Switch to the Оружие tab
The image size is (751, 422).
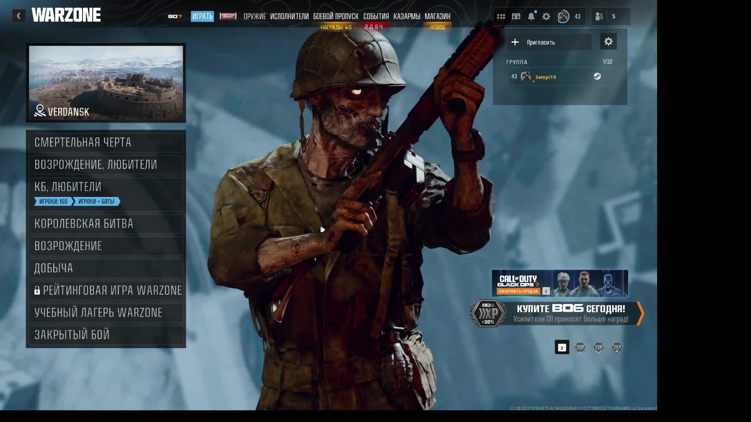coord(255,16)
